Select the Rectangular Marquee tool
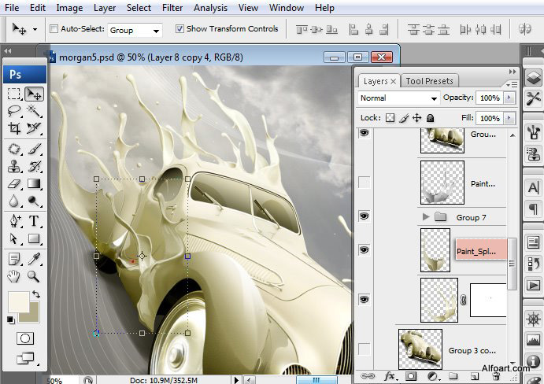Image resolution: width=544 pixels, height=384 pixels. tap(14, 94)
